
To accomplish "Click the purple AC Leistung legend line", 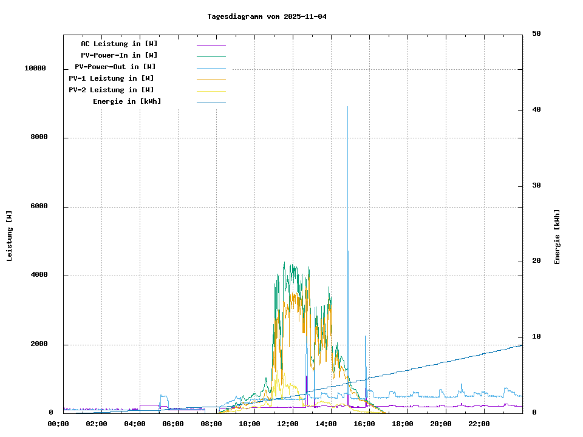I will point(211,45).
